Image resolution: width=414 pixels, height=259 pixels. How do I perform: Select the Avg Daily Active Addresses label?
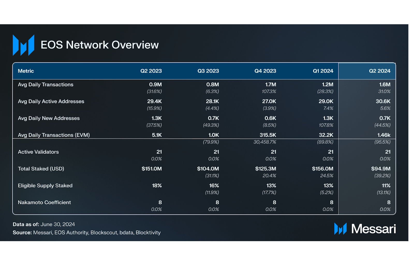pyautogui.click(x=51, y=101)
